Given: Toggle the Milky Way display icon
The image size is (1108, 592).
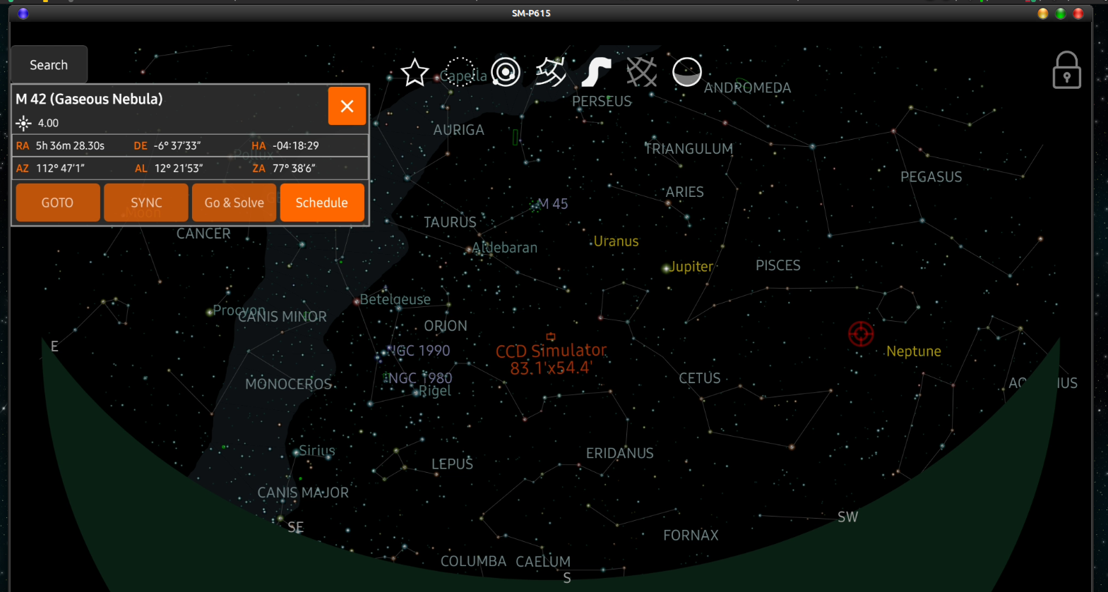Looking at the screenshot, I should click(x=596, y=72).
